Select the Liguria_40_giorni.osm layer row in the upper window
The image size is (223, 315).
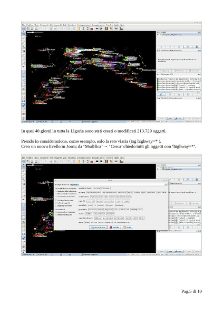[179, 35]
